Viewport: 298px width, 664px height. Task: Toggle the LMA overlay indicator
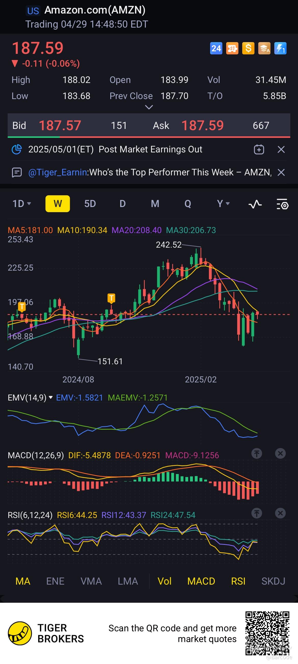pos(128,581)
